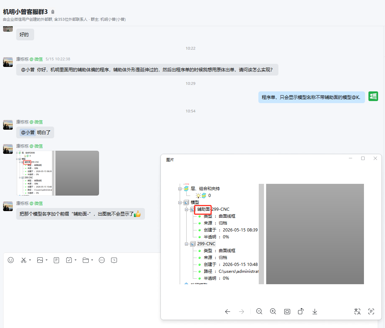Translate text in image viewer
This screenshot has width=385, height=328.
(357, 311)
